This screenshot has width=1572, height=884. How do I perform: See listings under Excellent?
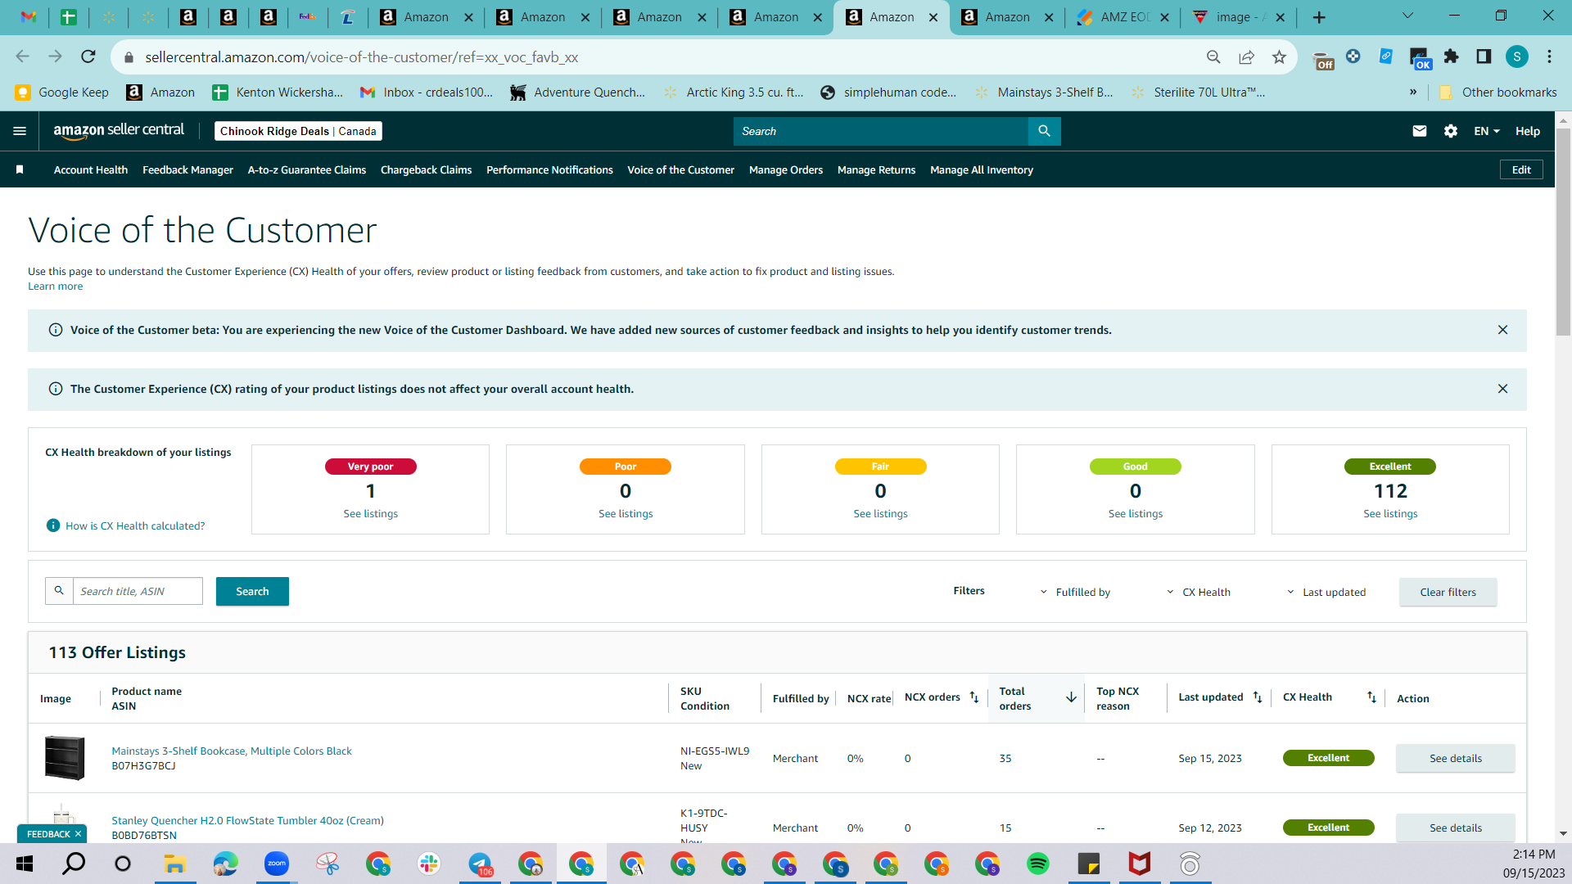1390,513
